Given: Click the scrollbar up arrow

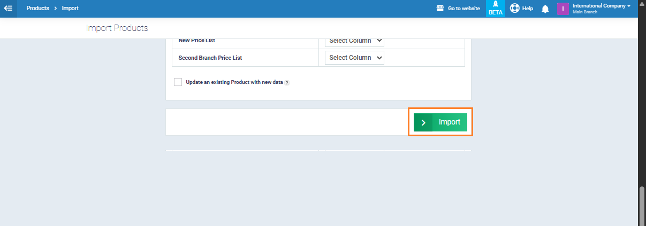Looking at the screenshot, I should coord(642,3).
